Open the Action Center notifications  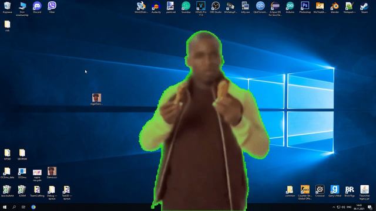(x=370, y=207)
